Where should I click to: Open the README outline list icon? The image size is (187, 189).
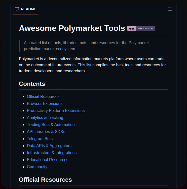click(170, 9)
